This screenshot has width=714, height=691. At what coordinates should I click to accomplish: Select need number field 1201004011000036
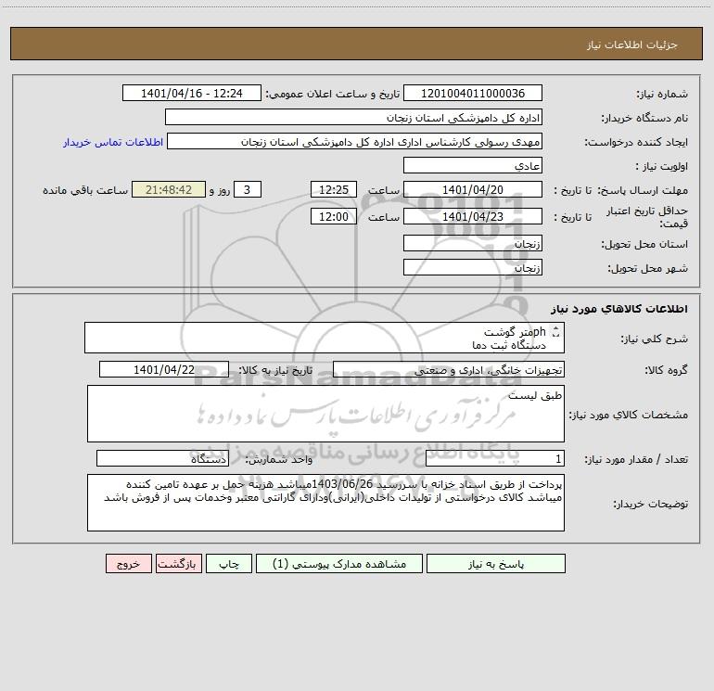[x=473, y=93]
